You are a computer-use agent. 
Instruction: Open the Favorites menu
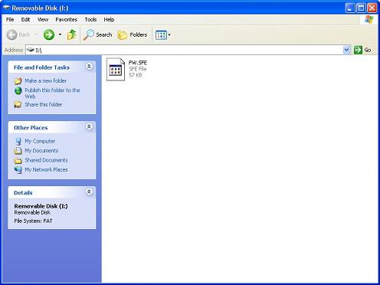(66, 19)
